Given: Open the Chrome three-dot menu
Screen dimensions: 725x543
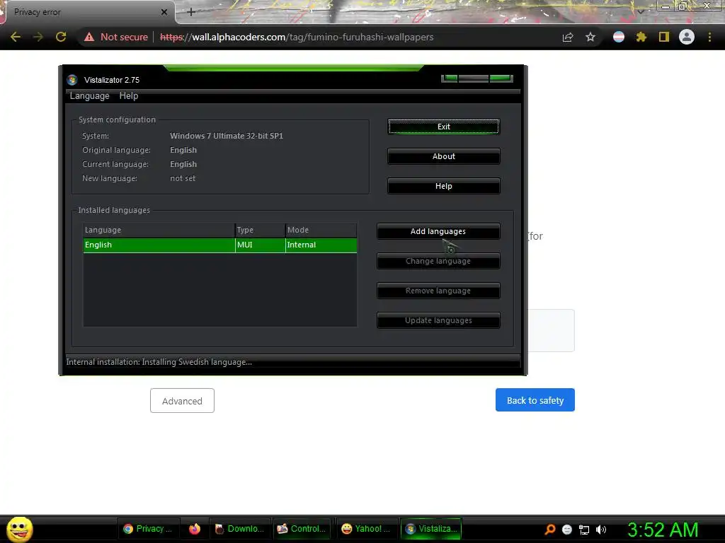Looking at the screenshot, I should coord(709,37).
